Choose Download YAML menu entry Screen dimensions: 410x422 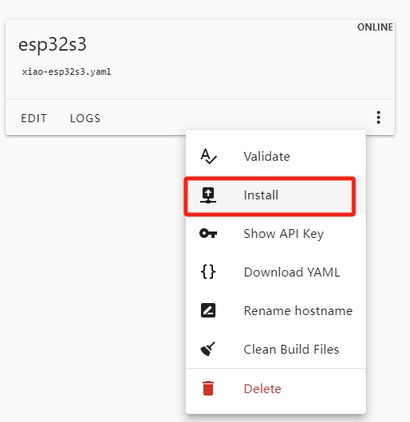pyautogui.click(x=276, y=272)
